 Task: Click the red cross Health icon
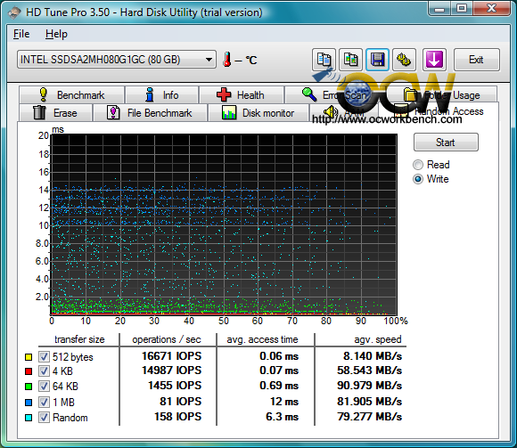(224, 95)
